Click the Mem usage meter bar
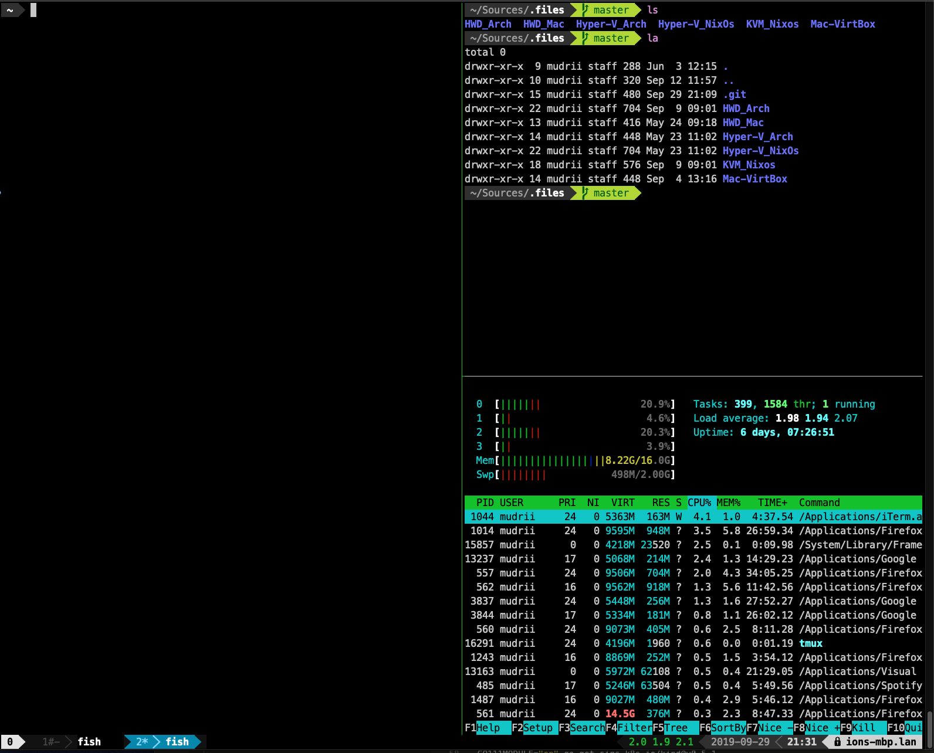 pyautogui.click(x=575, y=460)
